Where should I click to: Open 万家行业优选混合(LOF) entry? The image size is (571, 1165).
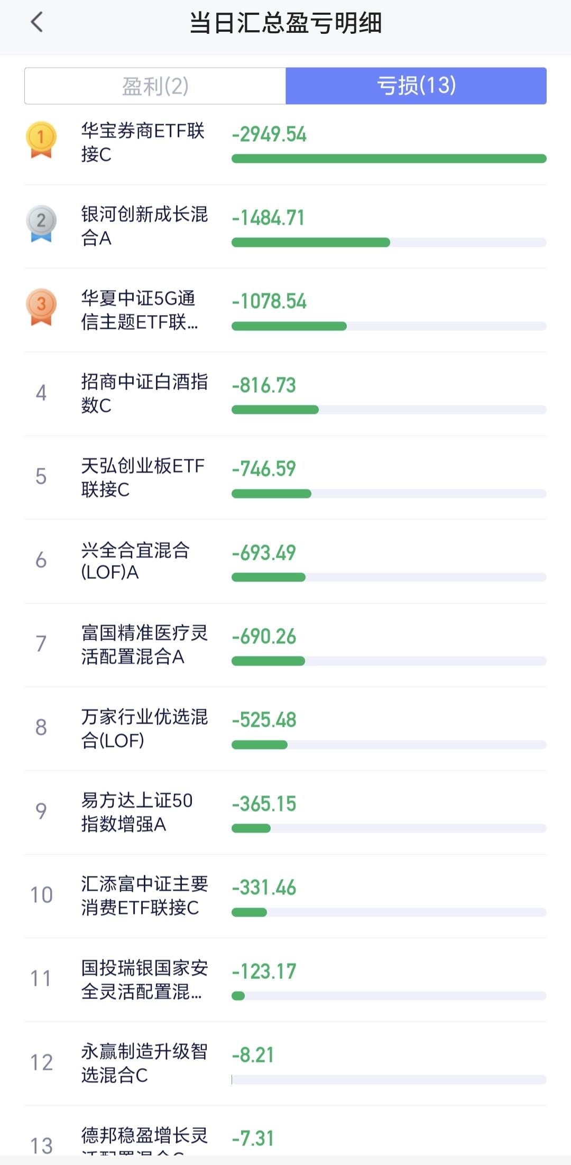pos(144,728)
